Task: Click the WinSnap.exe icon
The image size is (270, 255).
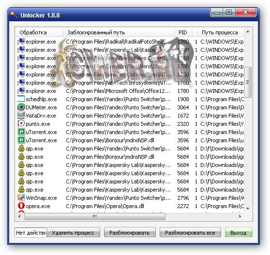Action: coord(21,198)
